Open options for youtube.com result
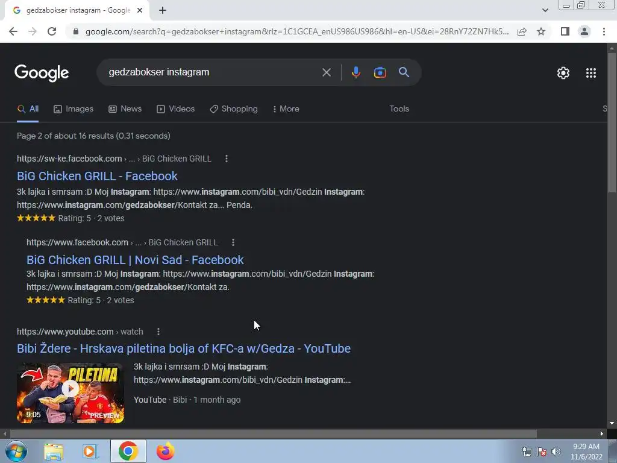This screenshot has width=617, height=463. pyautogui.click(x=158, y=332)
